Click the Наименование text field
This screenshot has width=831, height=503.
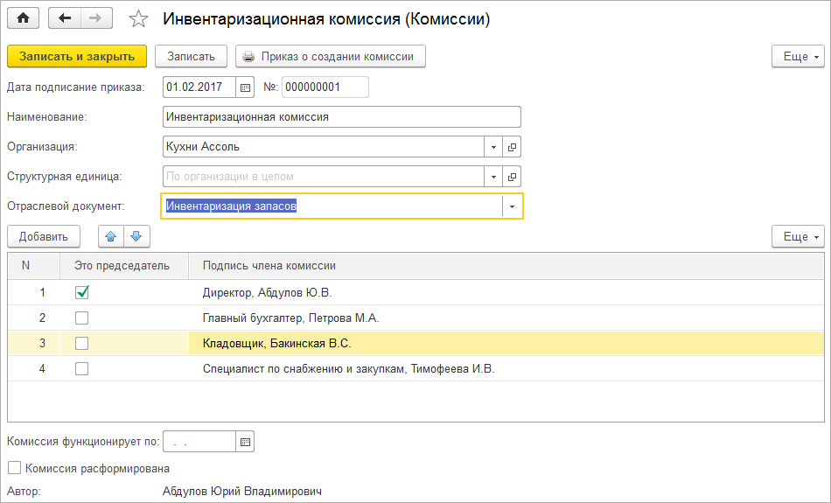pyautogui.click(x=341, y=116)
